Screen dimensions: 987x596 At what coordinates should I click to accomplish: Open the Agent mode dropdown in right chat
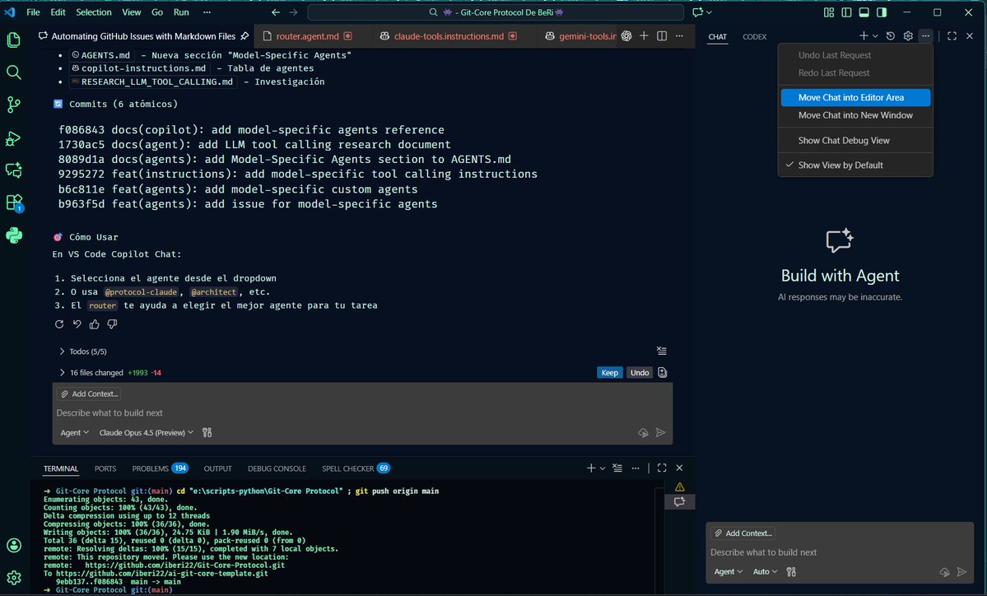click(x=729, y=571)
